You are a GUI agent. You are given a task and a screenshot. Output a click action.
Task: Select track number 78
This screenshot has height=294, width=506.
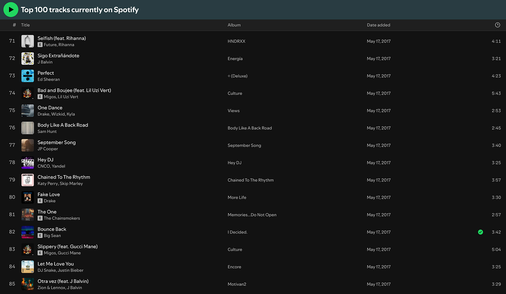[x=12, y=162]
